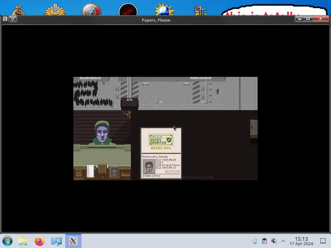Image resolution: width=331 pixels, height=248 pixels.
Task: Open the Office-style colored squares desktop icon
Action: tap(200, 11)
